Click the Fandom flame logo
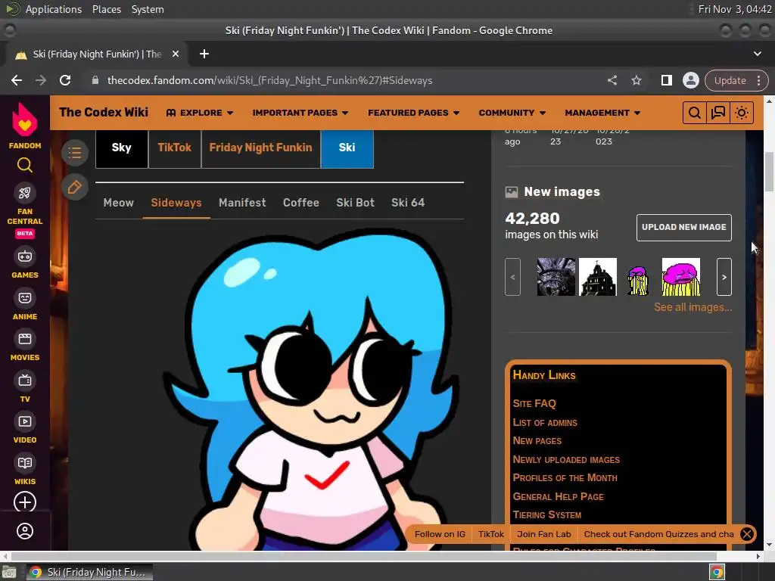Screen dimensions: 775x581 click(25, 120)
